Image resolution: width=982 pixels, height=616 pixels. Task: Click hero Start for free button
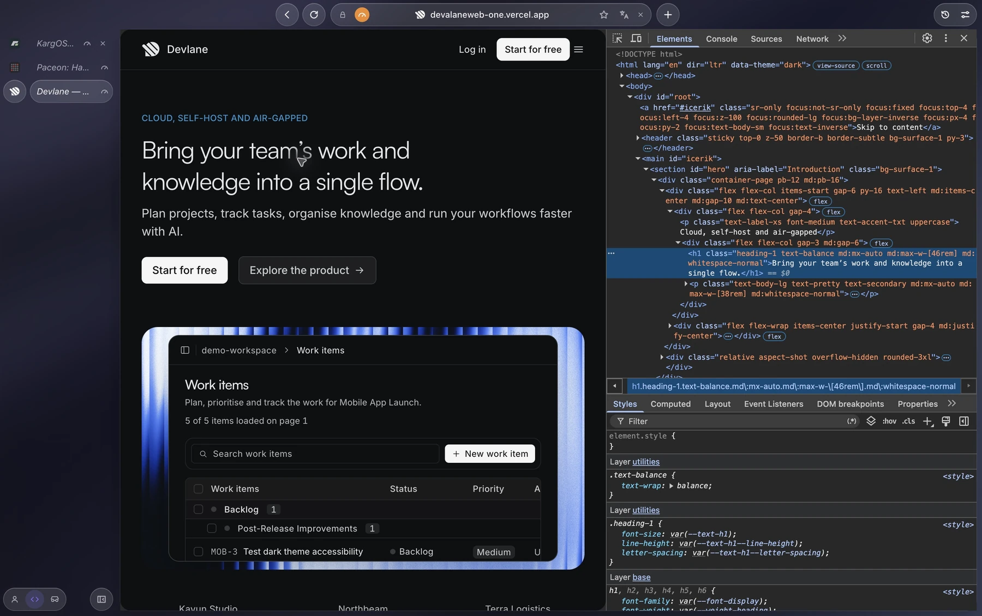click(x=184, y=270)
